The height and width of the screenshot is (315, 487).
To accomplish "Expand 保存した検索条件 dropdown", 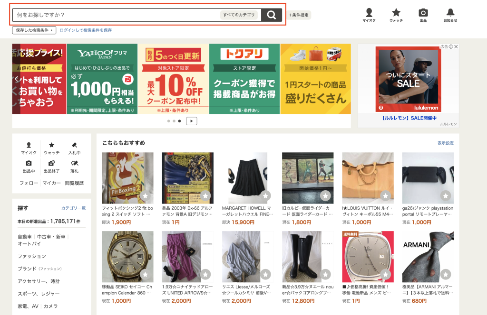I will pos(34,30).
